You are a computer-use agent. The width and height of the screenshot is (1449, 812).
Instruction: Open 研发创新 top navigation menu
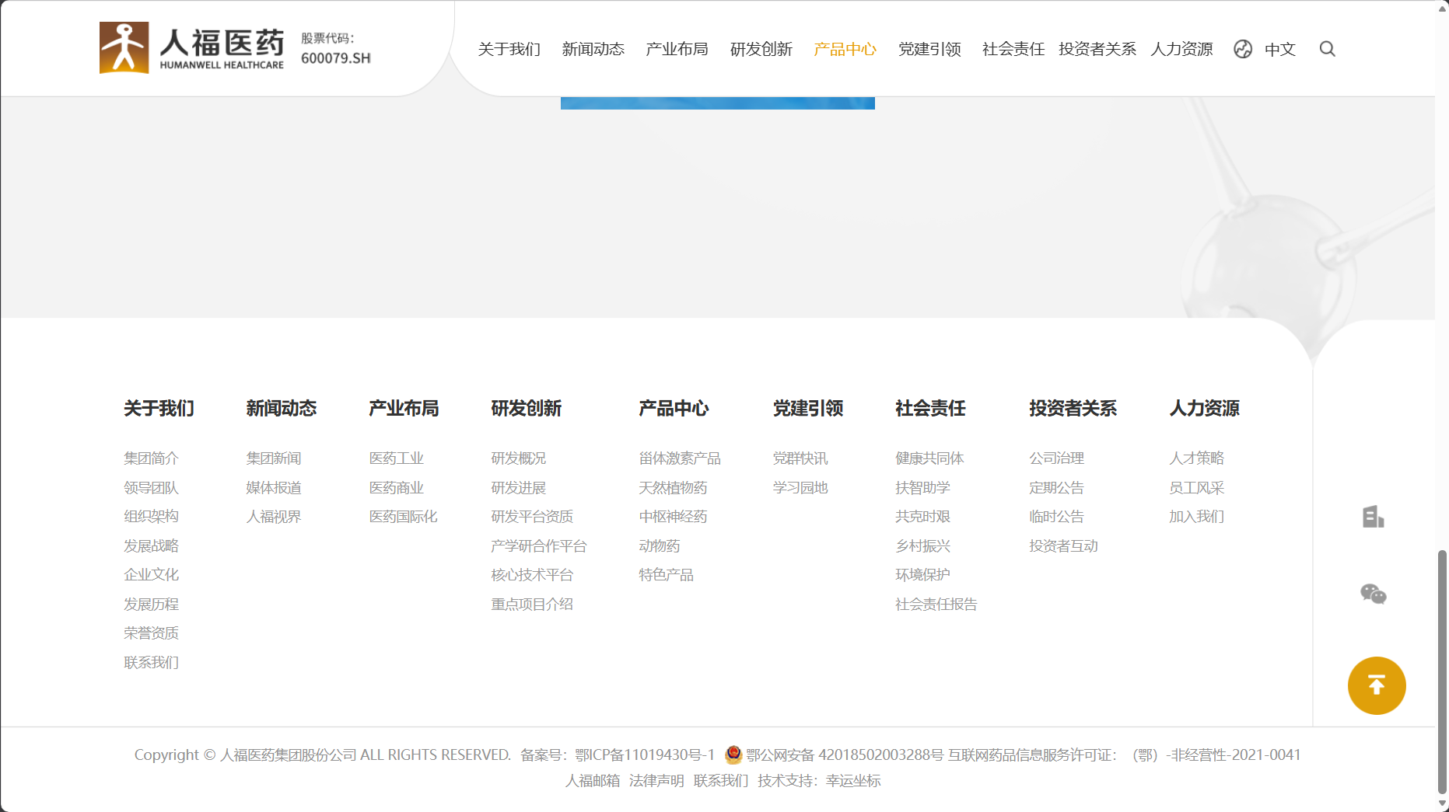pyautogui.click(x=761, y=49)
